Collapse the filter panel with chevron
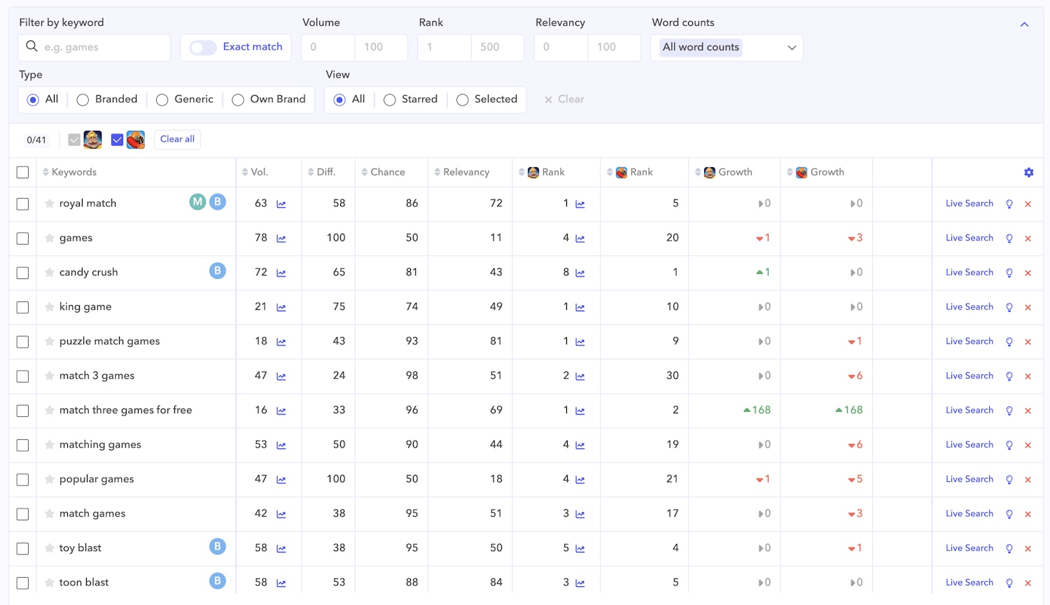The height and width of the screenshot is (605, 1050). [1024, 24]
